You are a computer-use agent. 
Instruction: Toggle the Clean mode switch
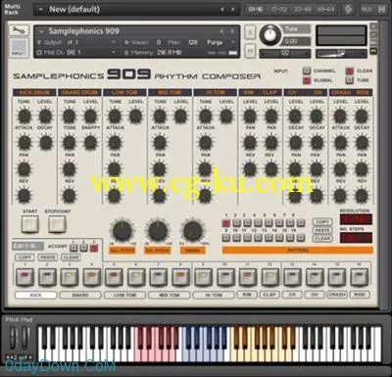coord(350,71)
